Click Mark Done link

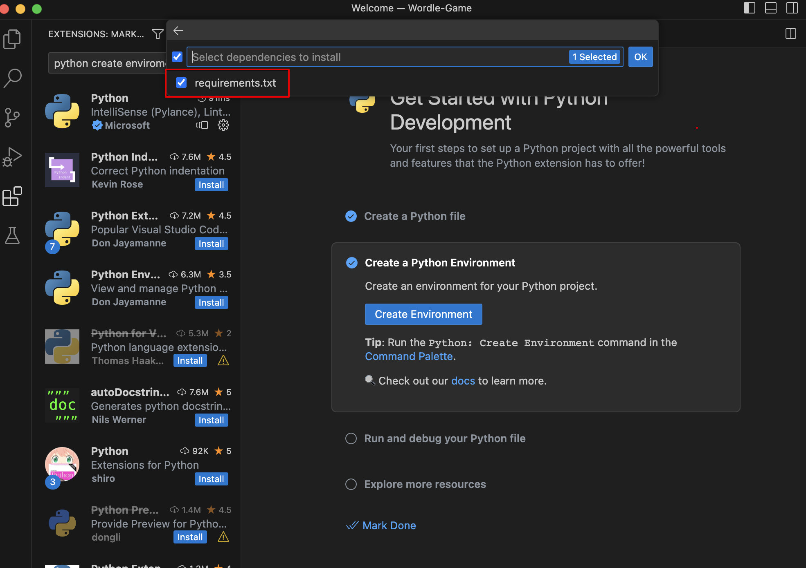click(389, 526)
